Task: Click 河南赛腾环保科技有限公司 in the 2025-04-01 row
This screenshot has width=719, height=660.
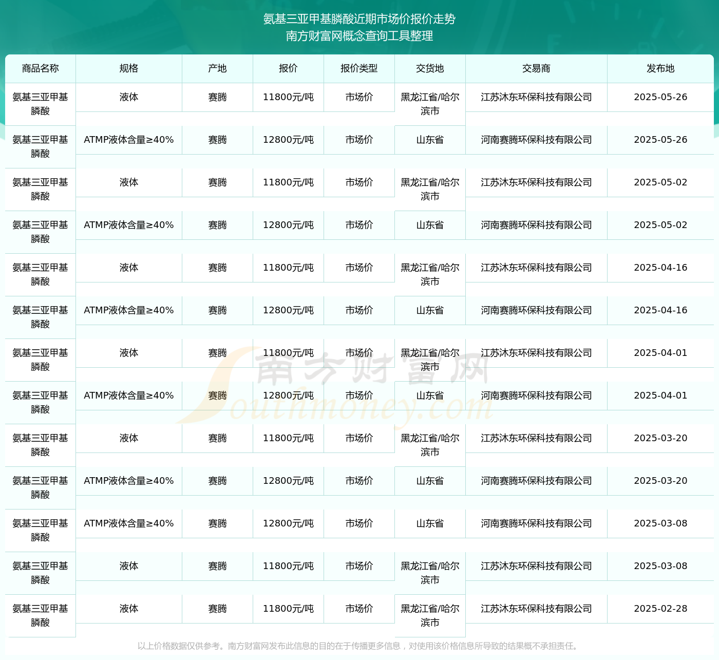Action: (x=536, y=395)
